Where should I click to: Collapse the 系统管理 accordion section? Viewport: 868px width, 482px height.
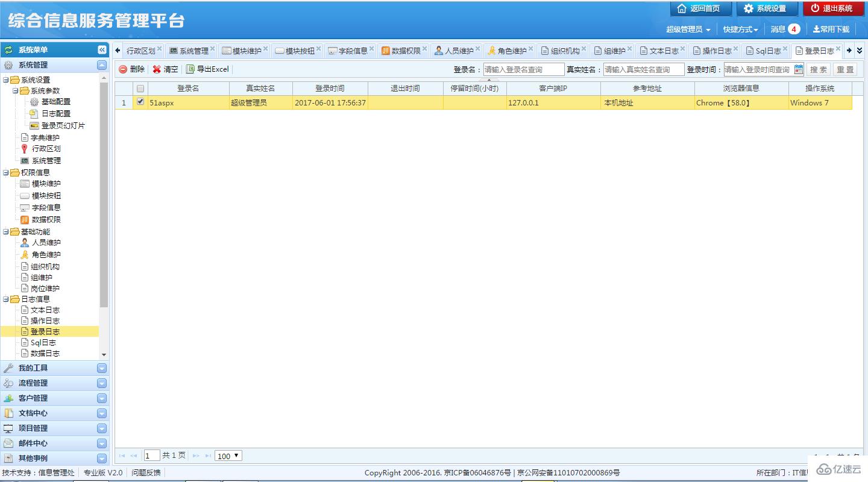(102, 65)
